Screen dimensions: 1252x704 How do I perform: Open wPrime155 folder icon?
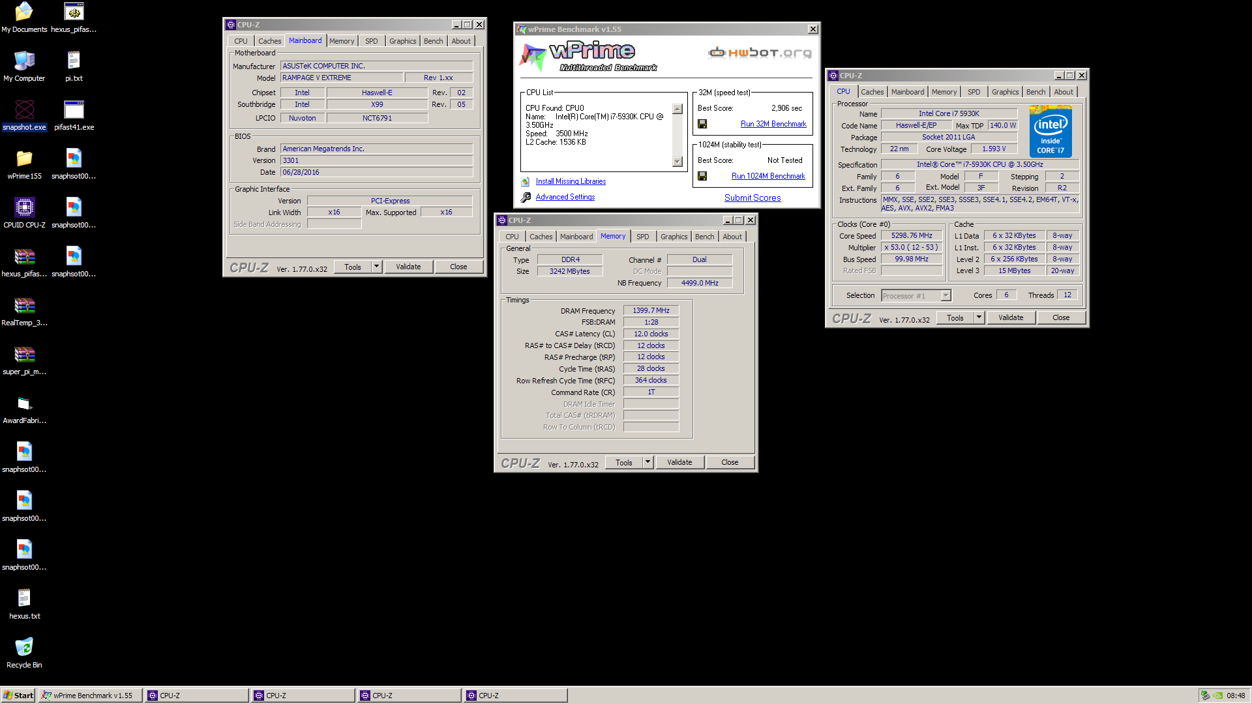(x=24, y=164)
